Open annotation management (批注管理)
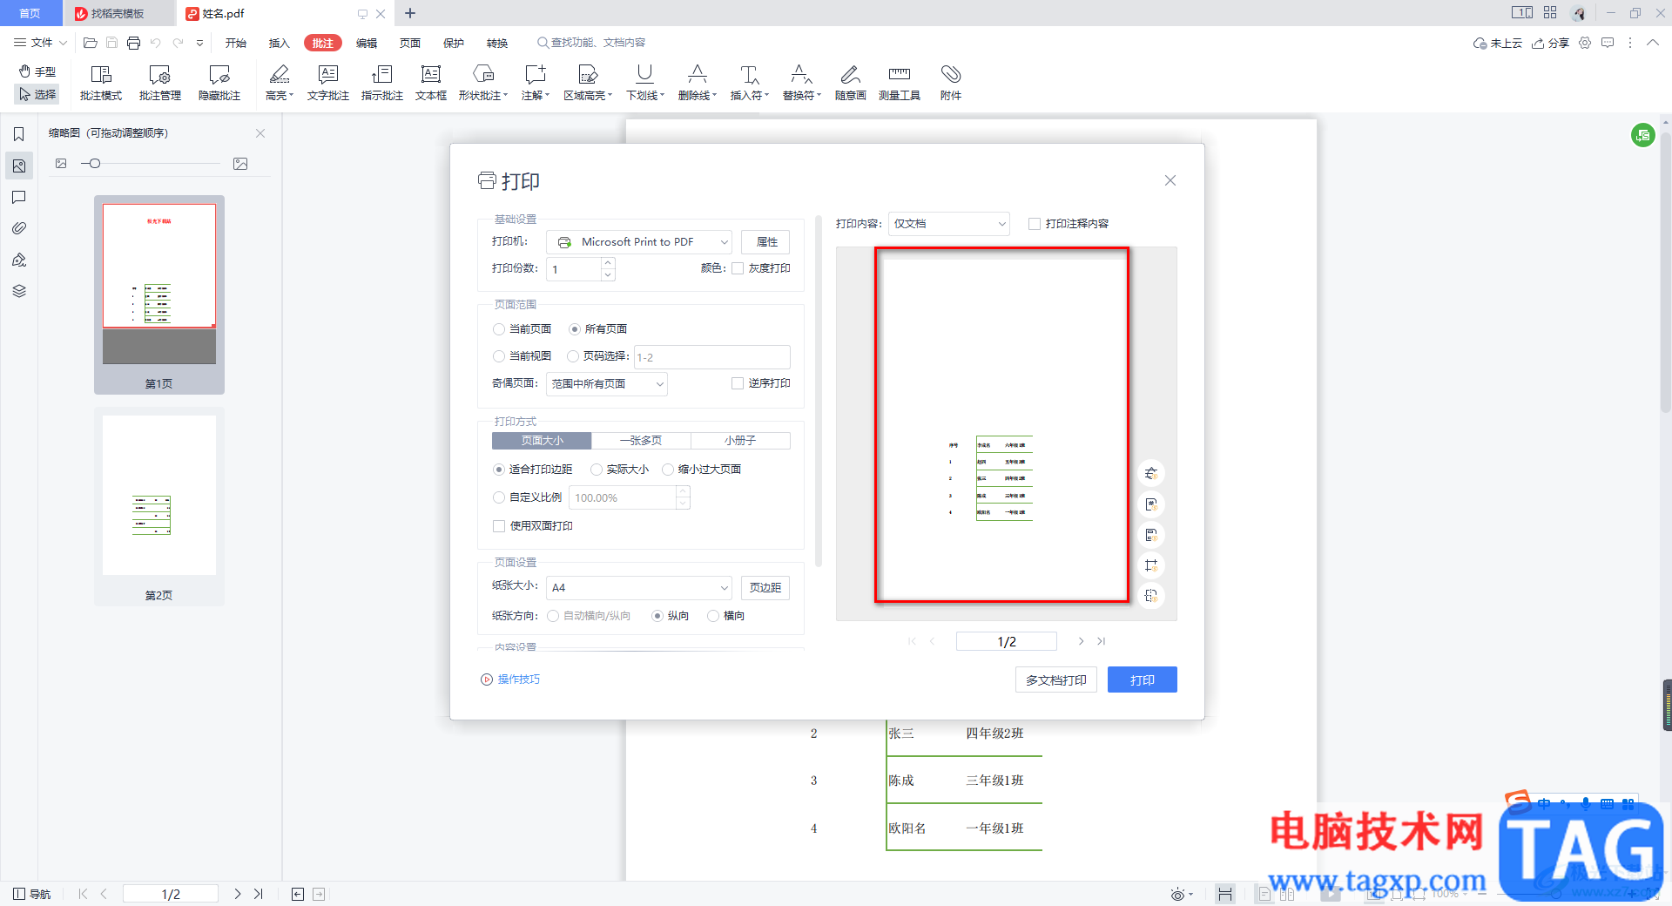Viewport: 1672px width, 906px height. point(160,83)
